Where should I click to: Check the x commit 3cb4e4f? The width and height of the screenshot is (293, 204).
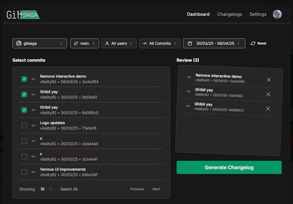pos(24,157)
